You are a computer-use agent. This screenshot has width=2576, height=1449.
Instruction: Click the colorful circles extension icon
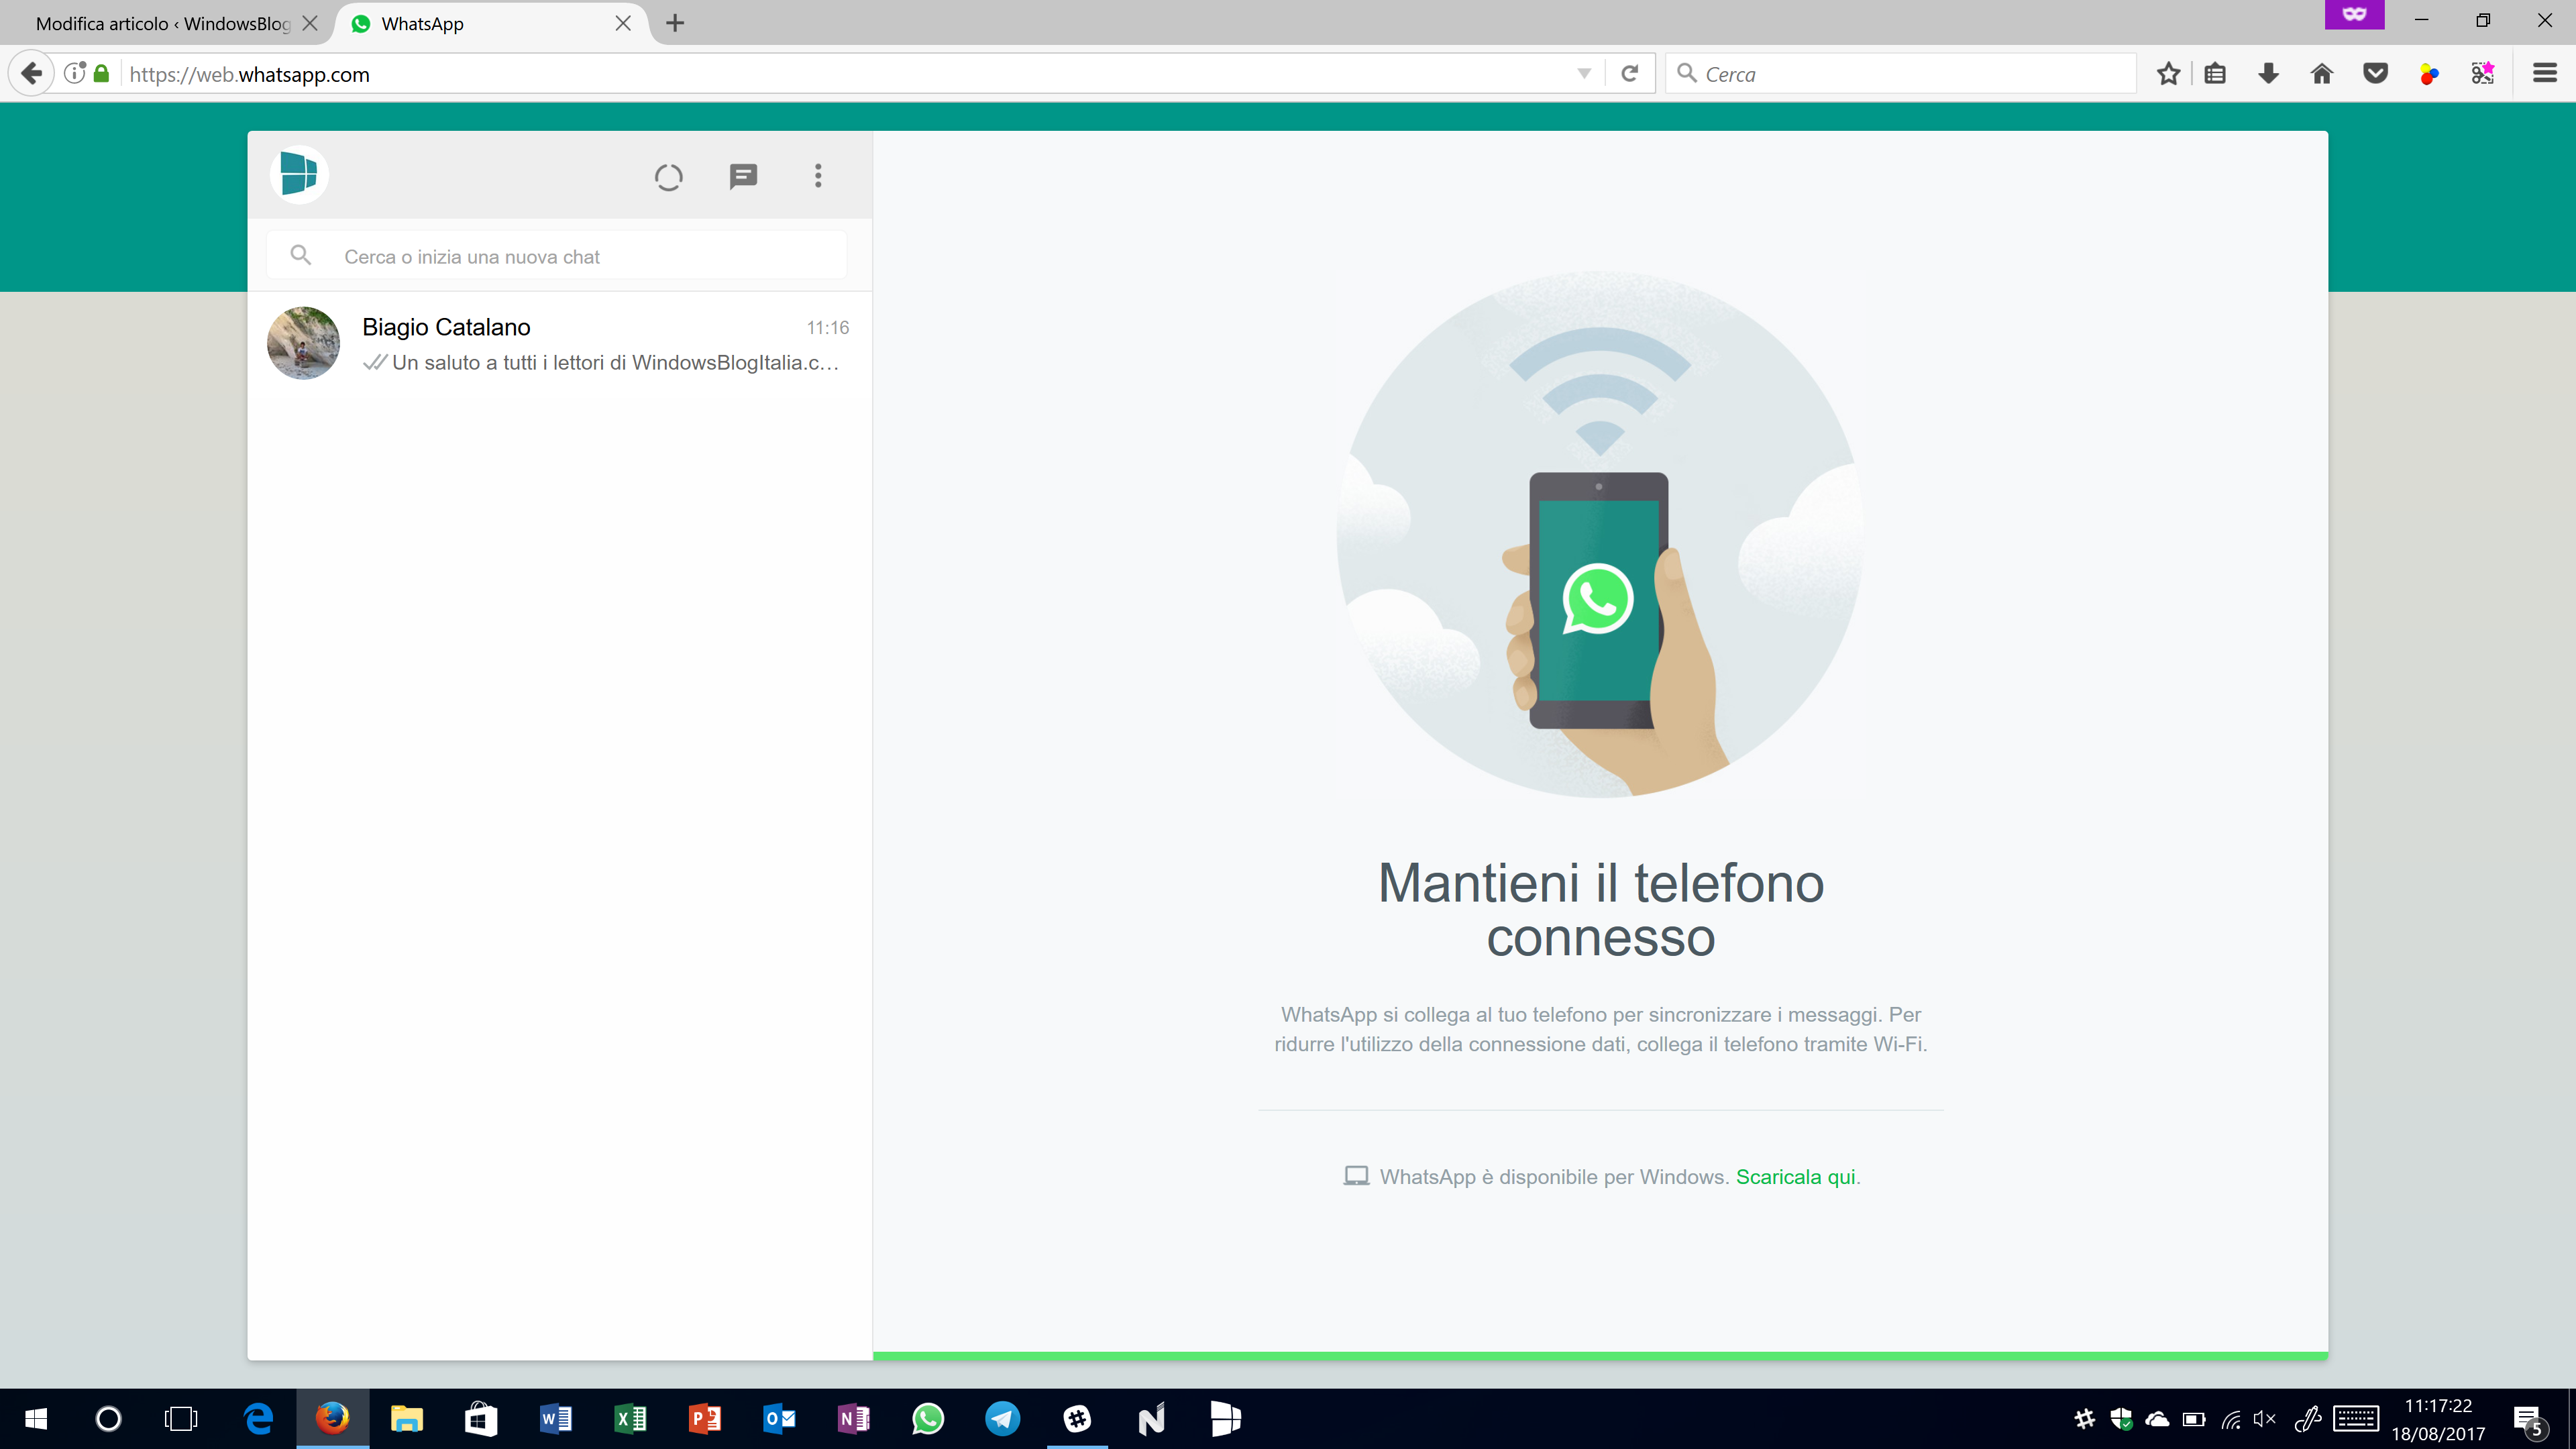2429,74
